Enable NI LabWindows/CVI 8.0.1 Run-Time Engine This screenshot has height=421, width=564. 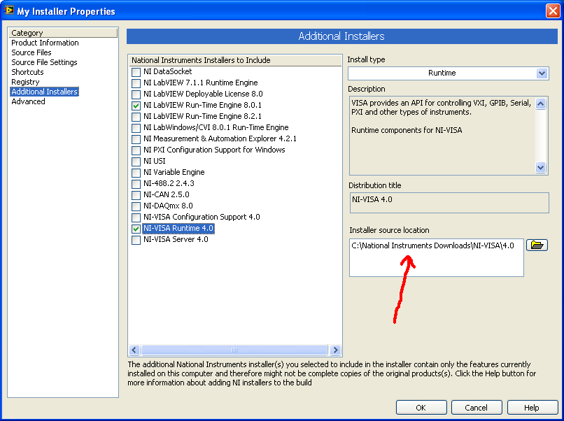click(x=136, y=128)
